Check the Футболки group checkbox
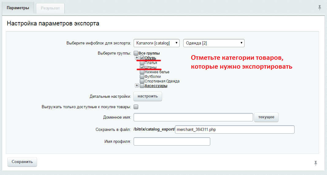The image size is (327, 175). (142, 76)
